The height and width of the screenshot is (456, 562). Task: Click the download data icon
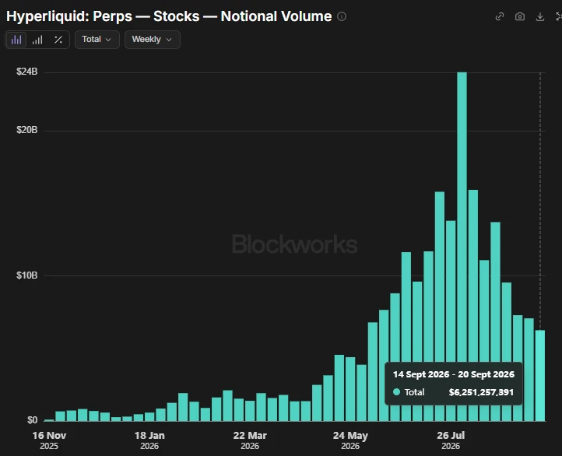click(539, 16)
